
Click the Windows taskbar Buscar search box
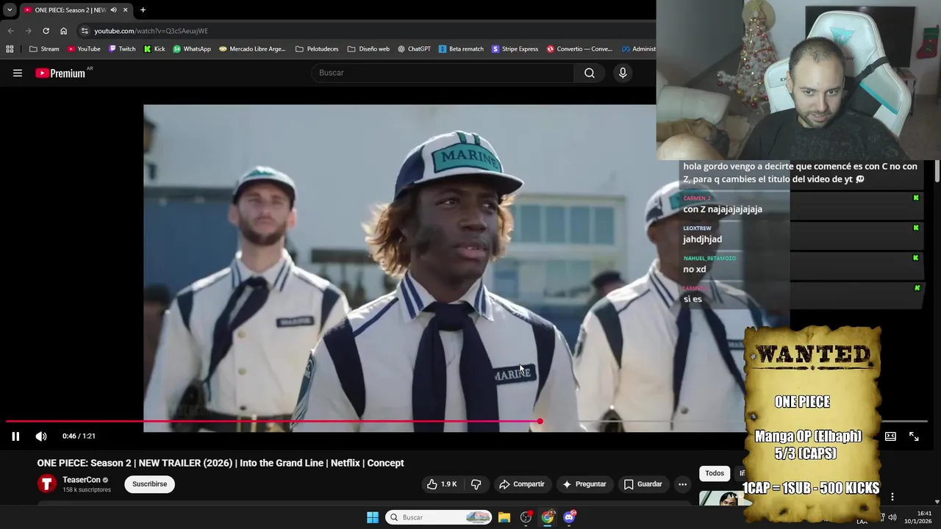439,517
